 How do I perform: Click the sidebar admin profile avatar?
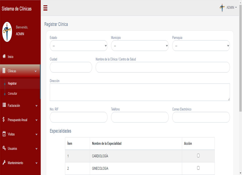point(7,31)
